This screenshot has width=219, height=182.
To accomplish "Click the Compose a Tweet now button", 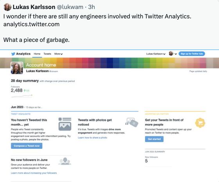I will (27, 146).
